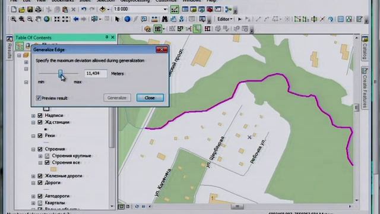Toggle Железные дороги layer checkbox
This screenshot has width=380, height=214.
pyautogui.click(x=40, y=176)
